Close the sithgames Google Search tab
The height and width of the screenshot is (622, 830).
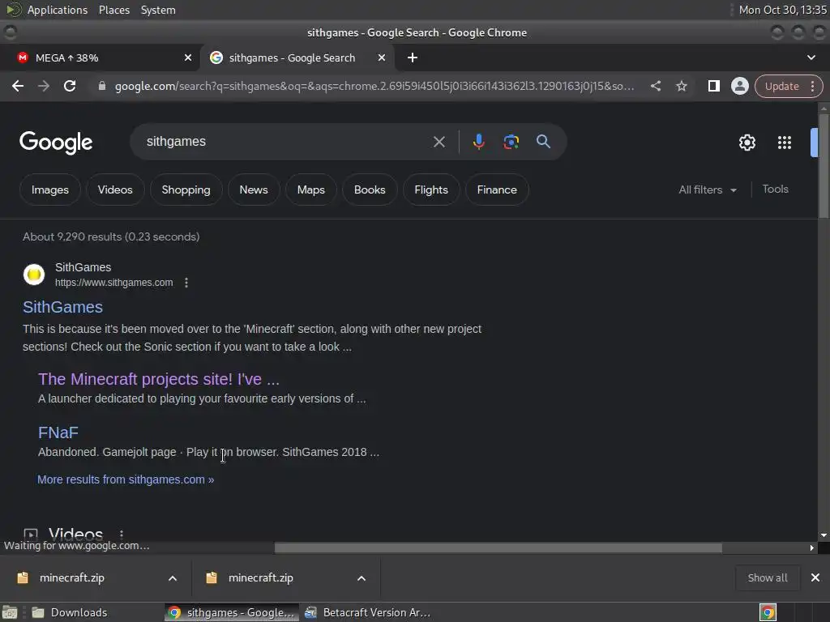382,58
